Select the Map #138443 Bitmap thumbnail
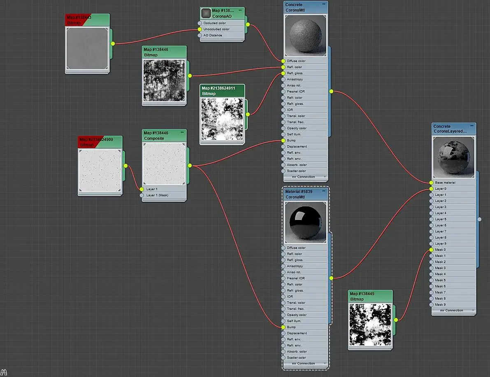Image resolution: width=490 pixels, height=377 pixels. [x=87, y=49]
